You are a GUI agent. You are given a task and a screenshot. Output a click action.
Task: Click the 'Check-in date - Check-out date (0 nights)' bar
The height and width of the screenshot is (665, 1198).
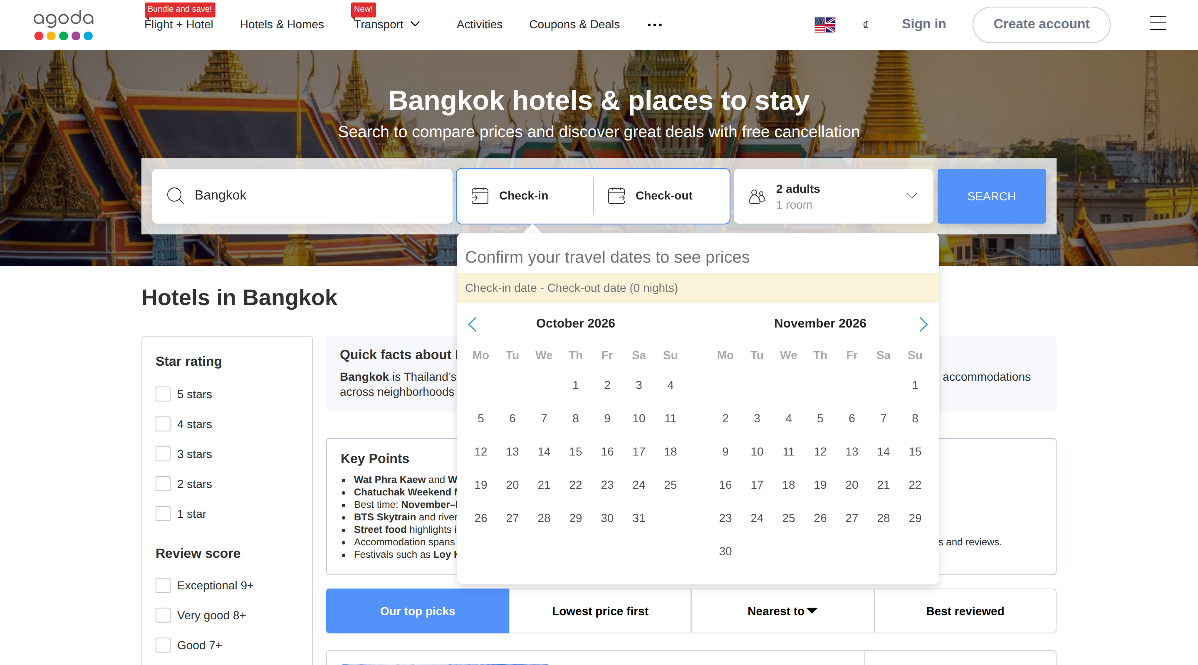pyautogui.click(x=698, y=288)
